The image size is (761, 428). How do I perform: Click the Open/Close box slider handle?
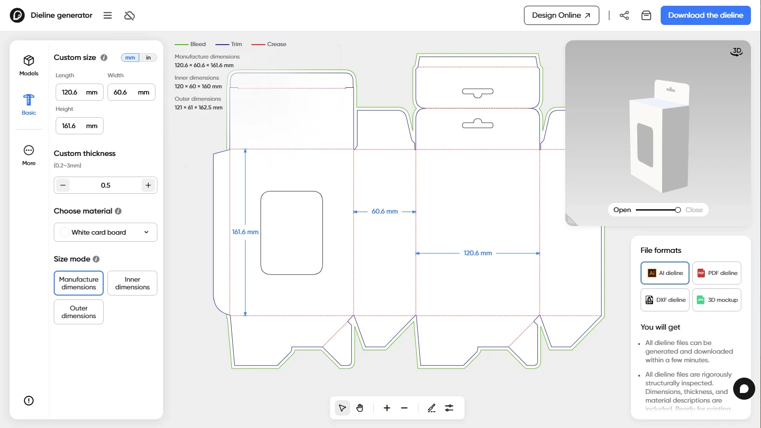678,210
